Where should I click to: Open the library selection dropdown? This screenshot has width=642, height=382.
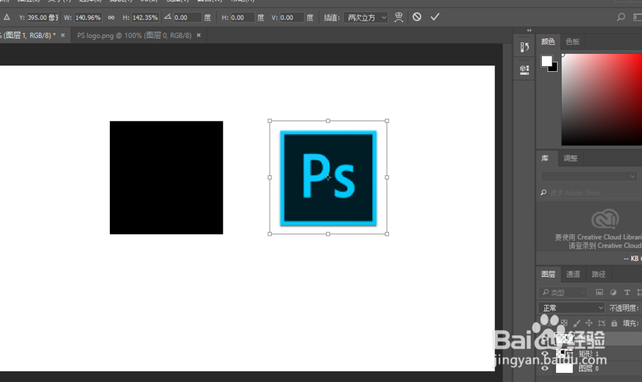click(x=589, y=176)
